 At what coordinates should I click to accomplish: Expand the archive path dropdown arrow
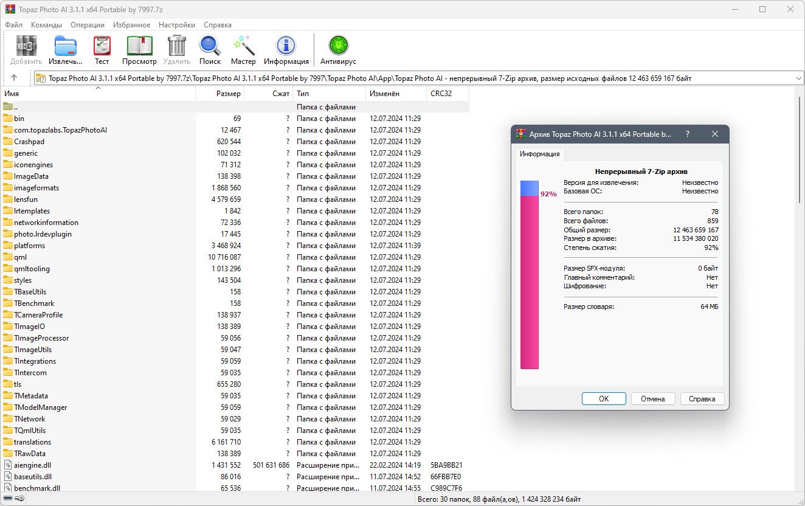(798, 78)
